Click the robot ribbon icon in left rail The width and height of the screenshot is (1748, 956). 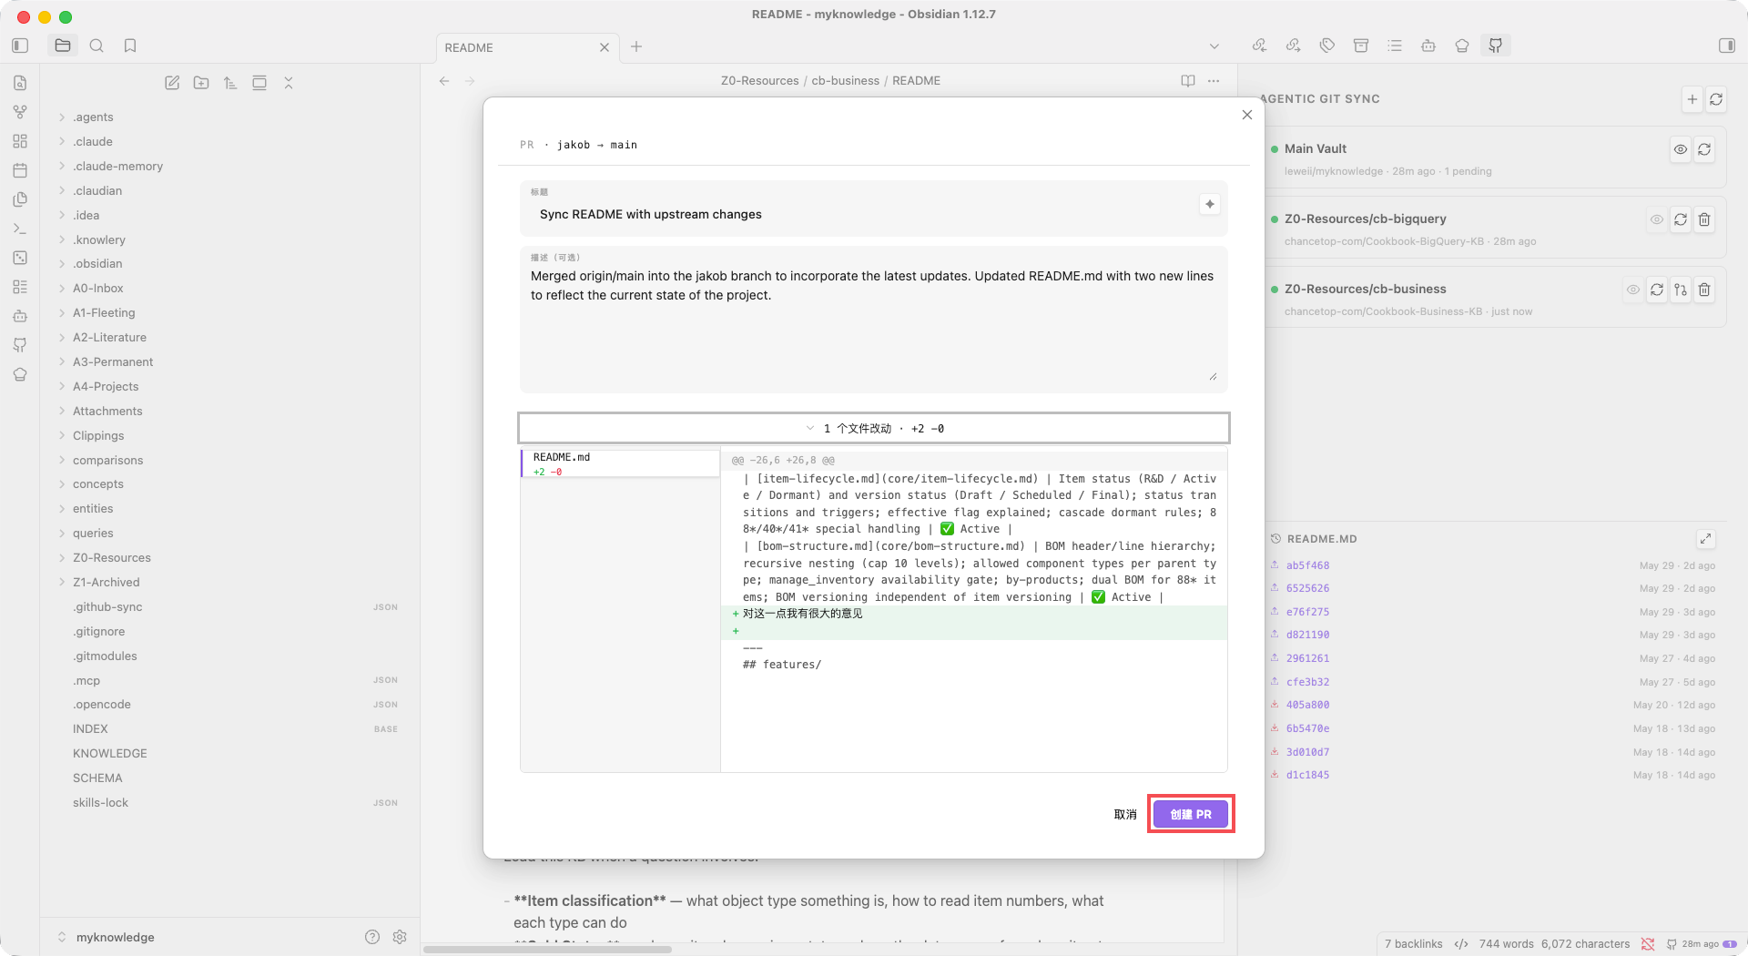pos(20,316)
